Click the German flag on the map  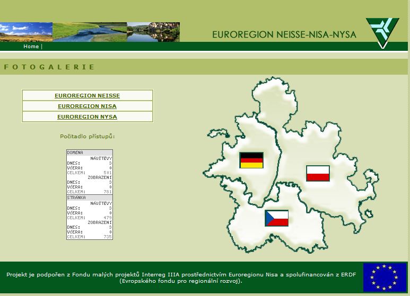tap(251, 160)
